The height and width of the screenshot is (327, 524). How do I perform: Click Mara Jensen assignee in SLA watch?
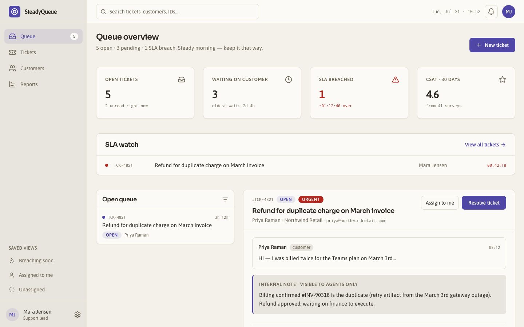click(x=433, y=165)
